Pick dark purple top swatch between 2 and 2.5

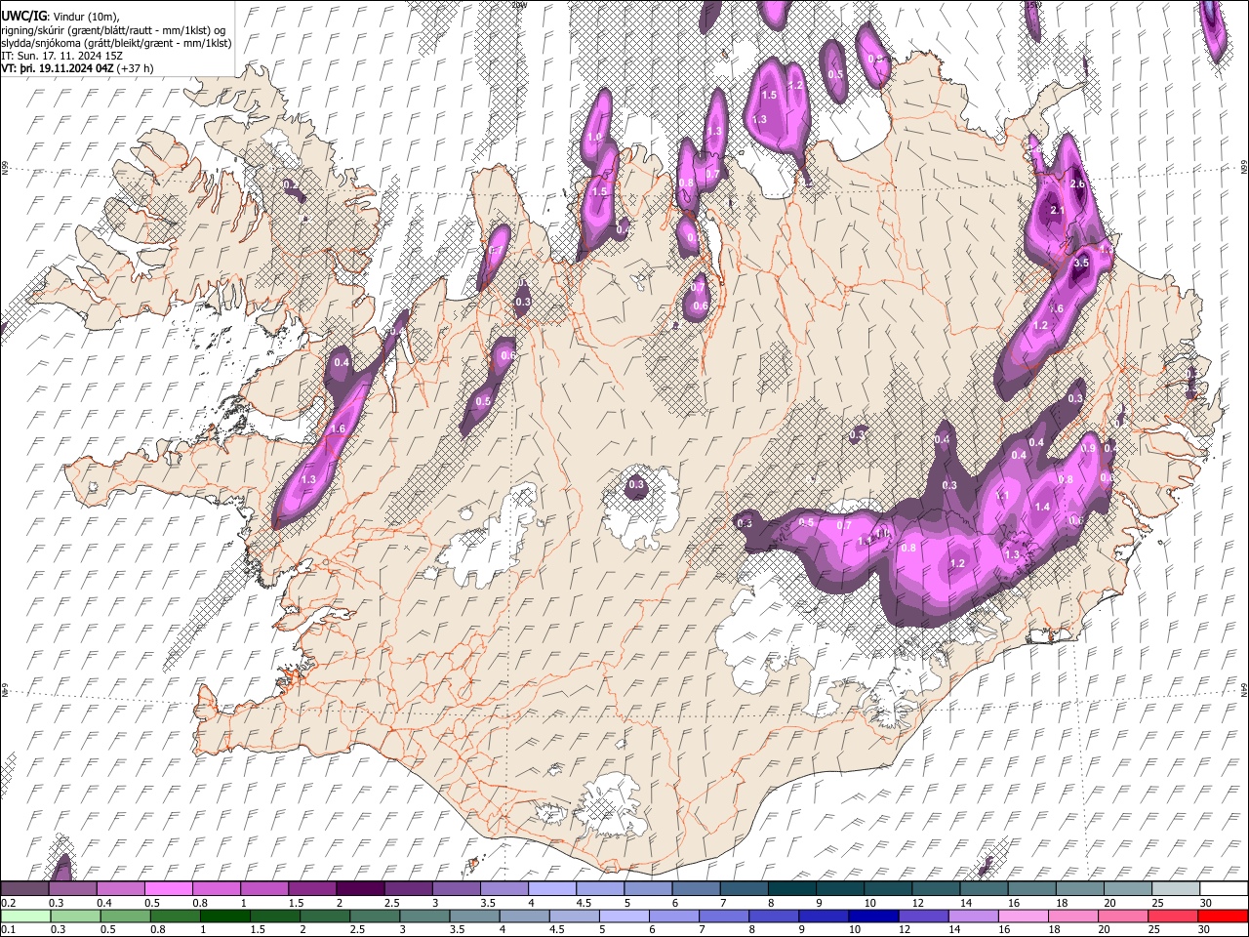pyautogui.click(x=360, y=888)
